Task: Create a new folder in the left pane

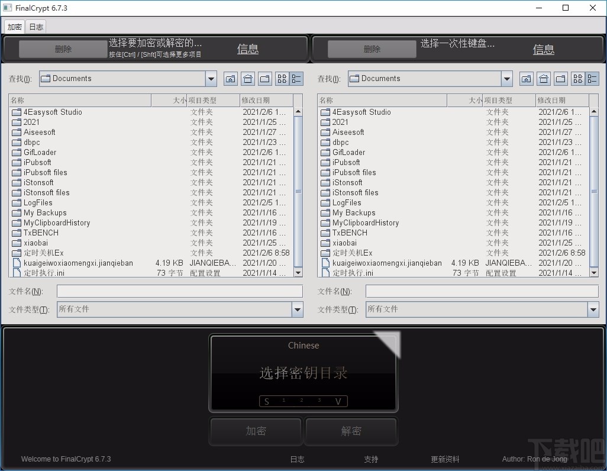Action: click(x=265, y=78)
